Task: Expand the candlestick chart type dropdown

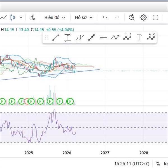Action: [21, 18]
